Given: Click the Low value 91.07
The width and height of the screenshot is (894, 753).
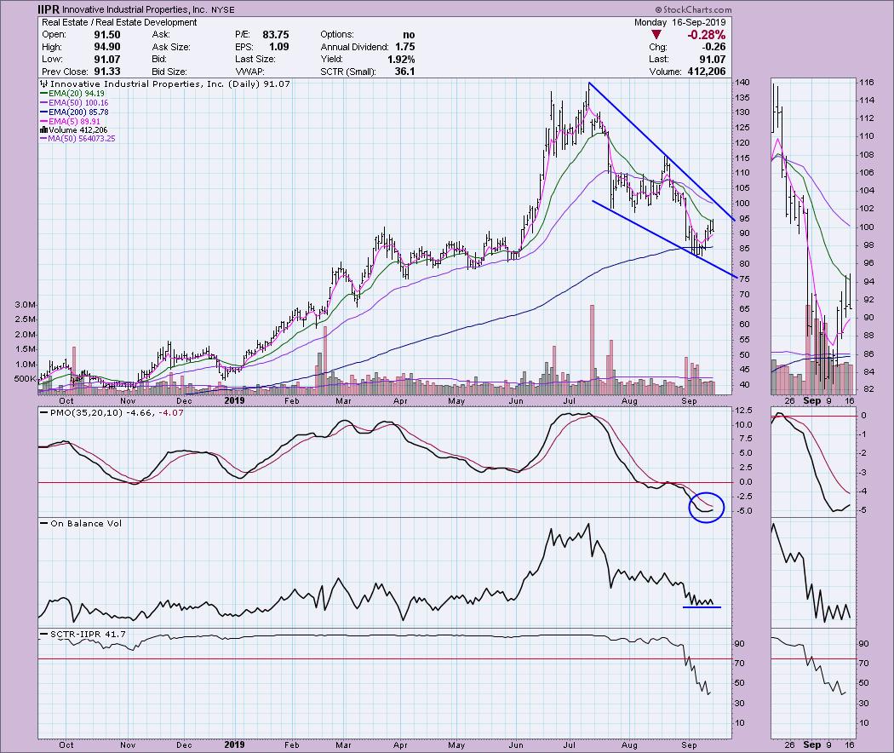Looking at the screenshot, I should [107, 60].
